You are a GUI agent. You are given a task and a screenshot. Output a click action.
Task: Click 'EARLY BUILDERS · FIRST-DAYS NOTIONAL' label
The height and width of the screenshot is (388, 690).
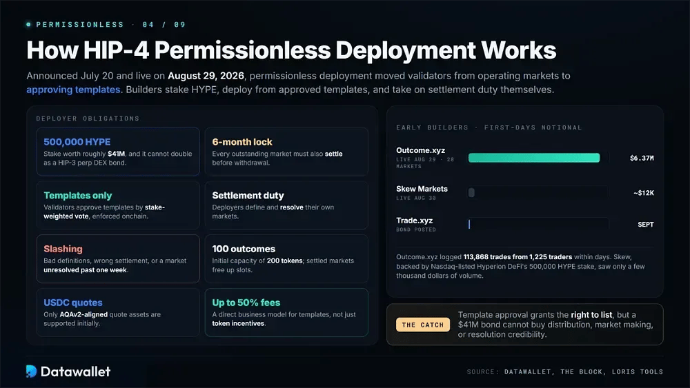click(x=489, y=127)
